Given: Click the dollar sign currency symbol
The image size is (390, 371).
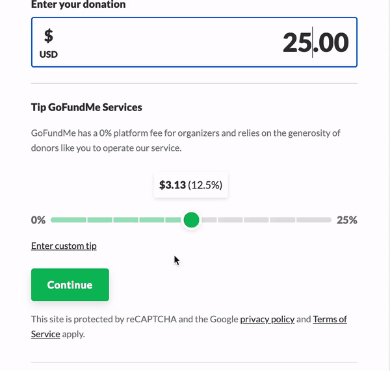Looking at the screenshot, I should (x=49, y=36).
